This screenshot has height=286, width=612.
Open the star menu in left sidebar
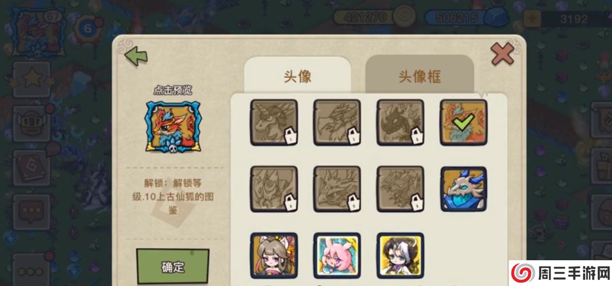click(x=31, y=79)
